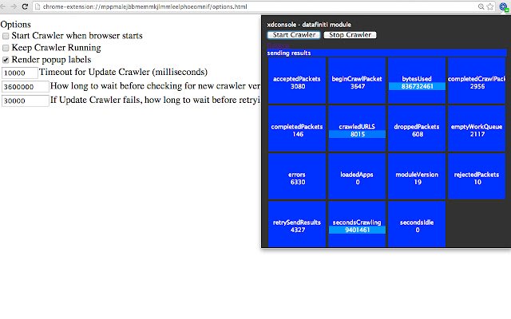Click the bytesUsed value 836732461
This screenshot has width=511, height=319.
(417, 86)
